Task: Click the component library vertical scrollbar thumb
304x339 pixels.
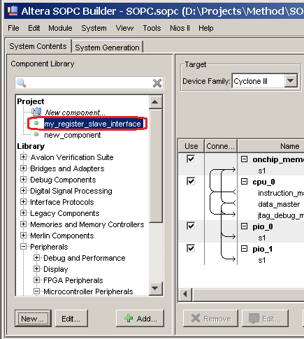Action: pyautogui.click(x=155, y=166)
